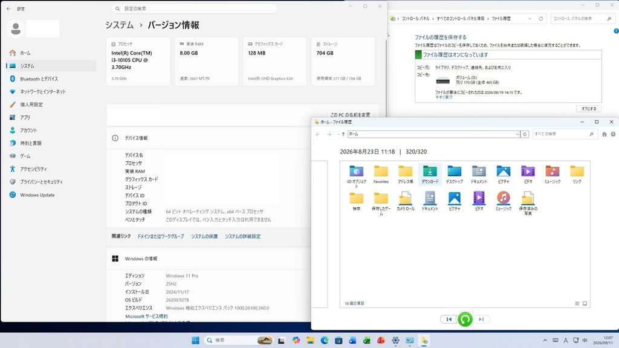Screen dimensions: 619x348
Task: Click the オフにする button in Control Panel
Action: point(589,109)
